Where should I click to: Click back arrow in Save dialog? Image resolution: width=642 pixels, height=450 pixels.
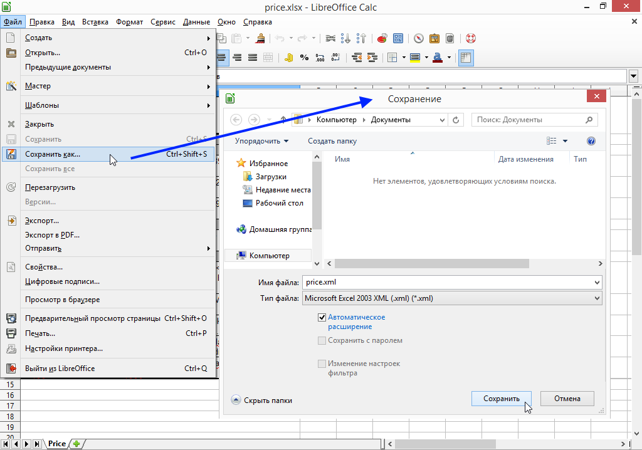click(x=236, y=120)
